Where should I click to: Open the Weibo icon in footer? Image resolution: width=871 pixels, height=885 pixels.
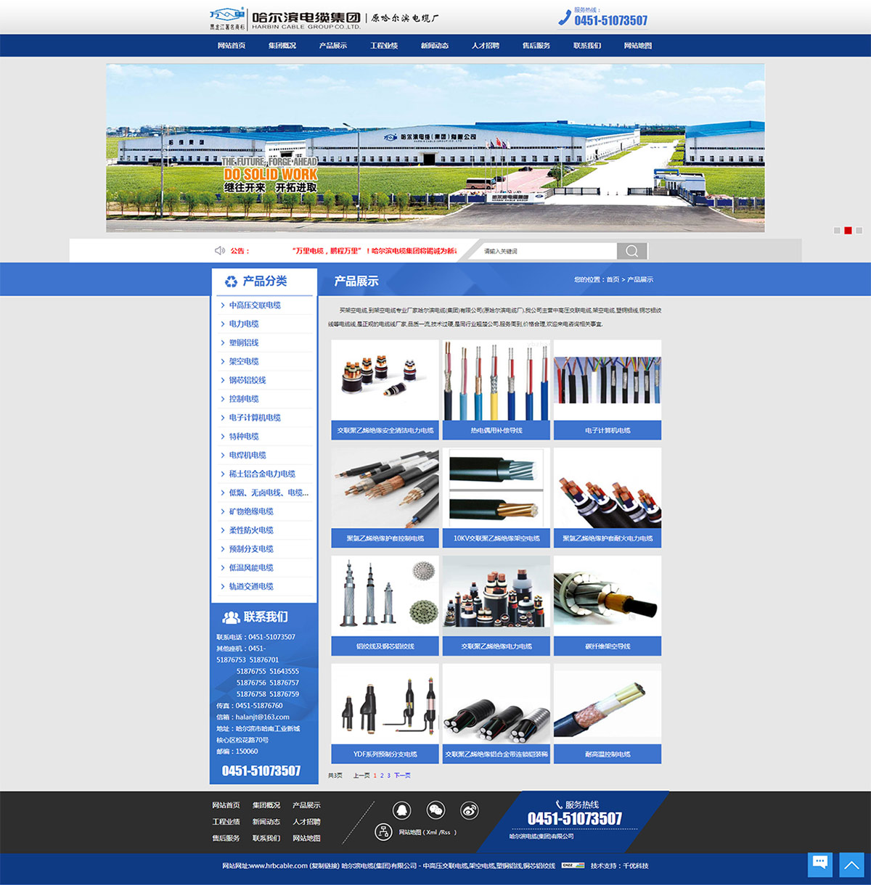point(470,810)
